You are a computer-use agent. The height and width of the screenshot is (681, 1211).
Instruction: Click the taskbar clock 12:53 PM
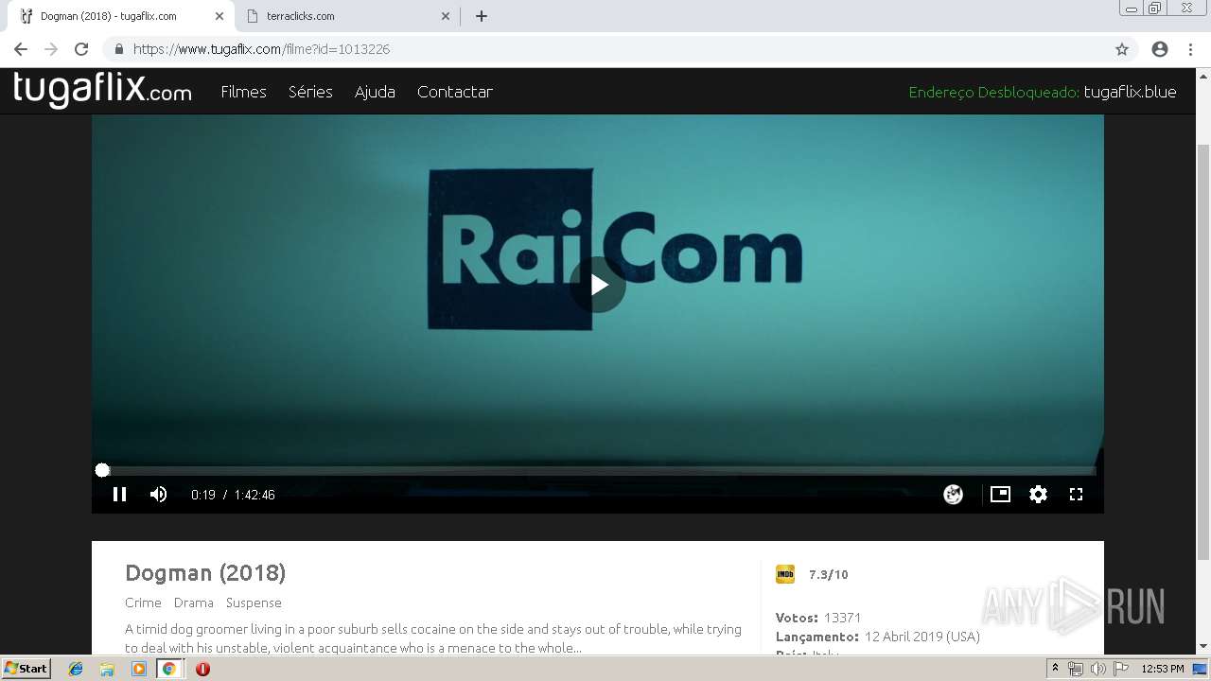tap(1163, 669)
